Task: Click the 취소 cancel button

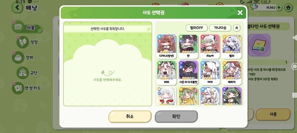Action: point(130,117)
